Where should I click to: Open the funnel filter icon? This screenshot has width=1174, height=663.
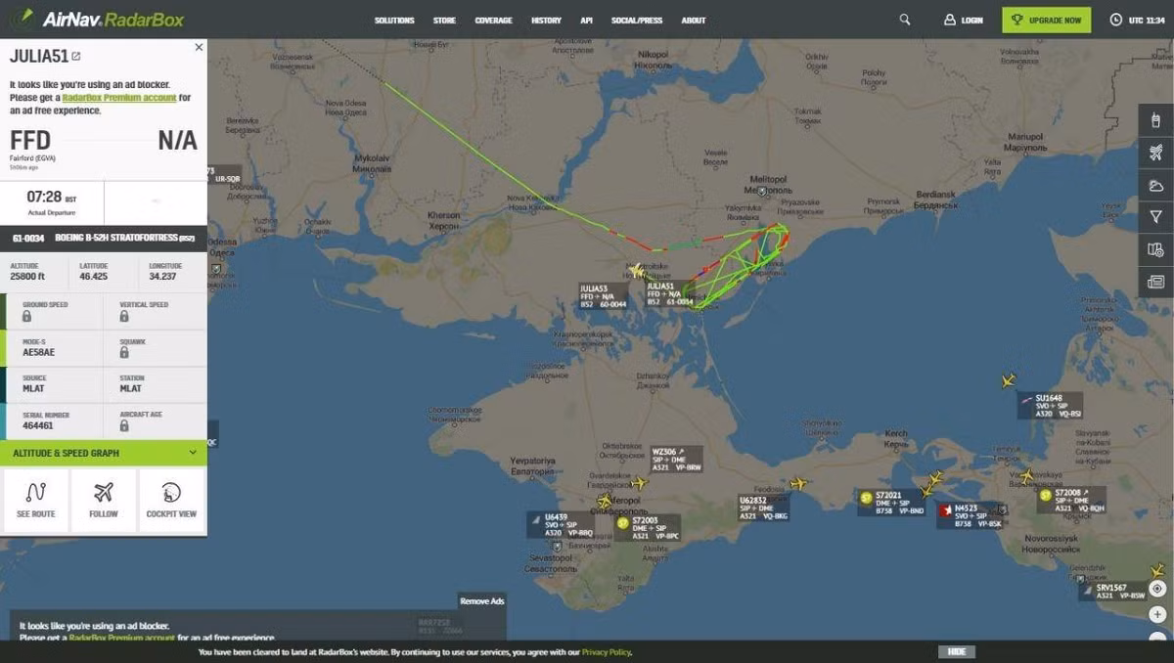tap(1155, 217)
